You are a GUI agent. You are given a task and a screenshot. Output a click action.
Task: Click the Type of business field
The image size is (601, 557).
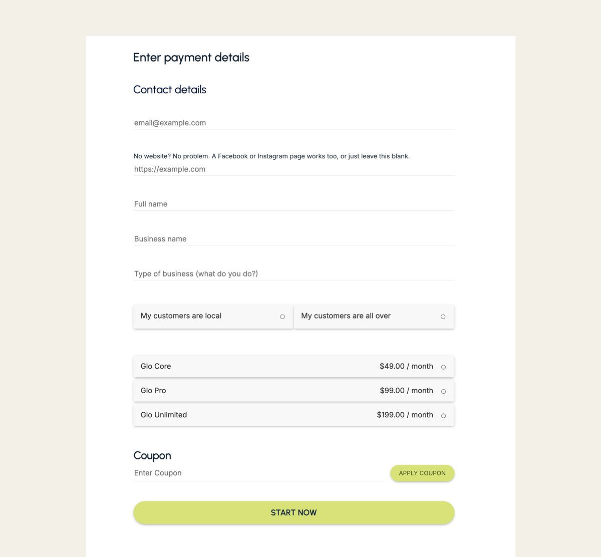(293, 273)
